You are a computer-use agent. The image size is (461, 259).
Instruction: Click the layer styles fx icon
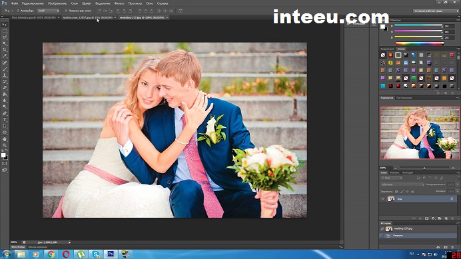420,218
